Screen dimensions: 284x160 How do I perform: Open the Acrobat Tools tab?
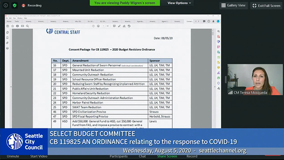click(17, 21)
